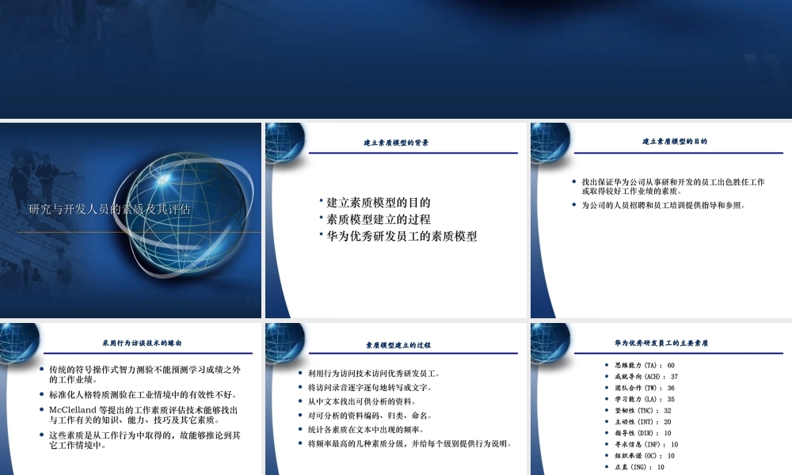Click the list item 主动性 (INT): 20

[643, 421]
